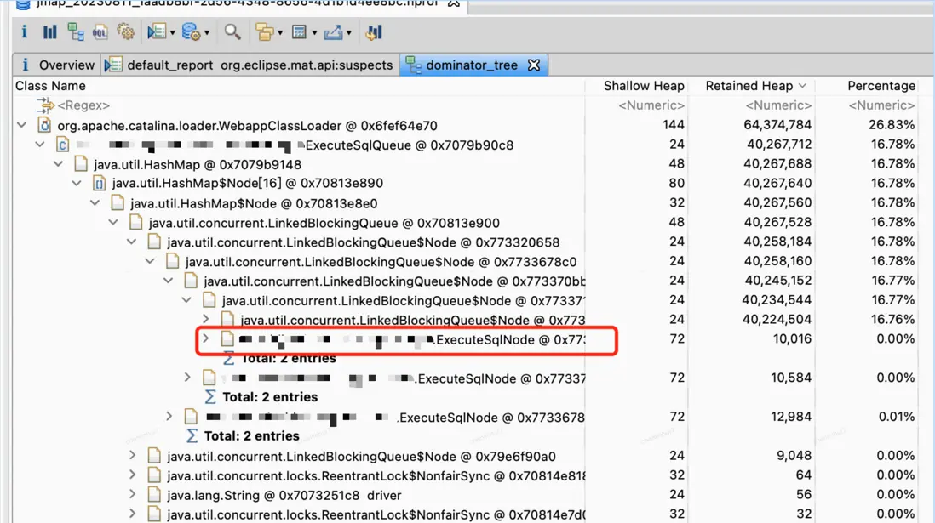This screenshot has height=523, width=935.
Task: Collapse the HashMap$Node @ 0x70813e8e0 node
Action: point(95,203)
